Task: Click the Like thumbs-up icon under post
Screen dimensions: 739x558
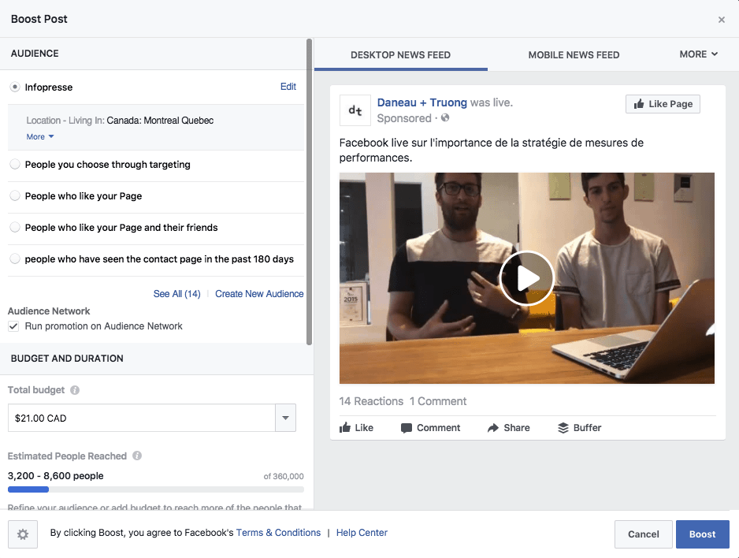Action: coord(345,428)
